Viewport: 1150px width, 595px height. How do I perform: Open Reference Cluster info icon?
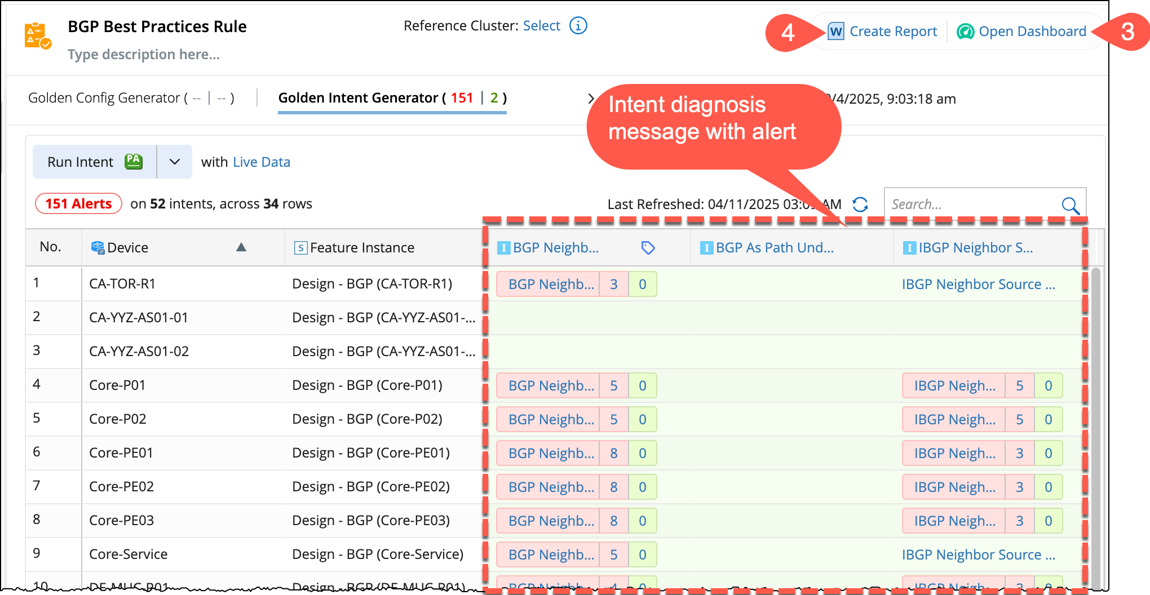(578, 25)
